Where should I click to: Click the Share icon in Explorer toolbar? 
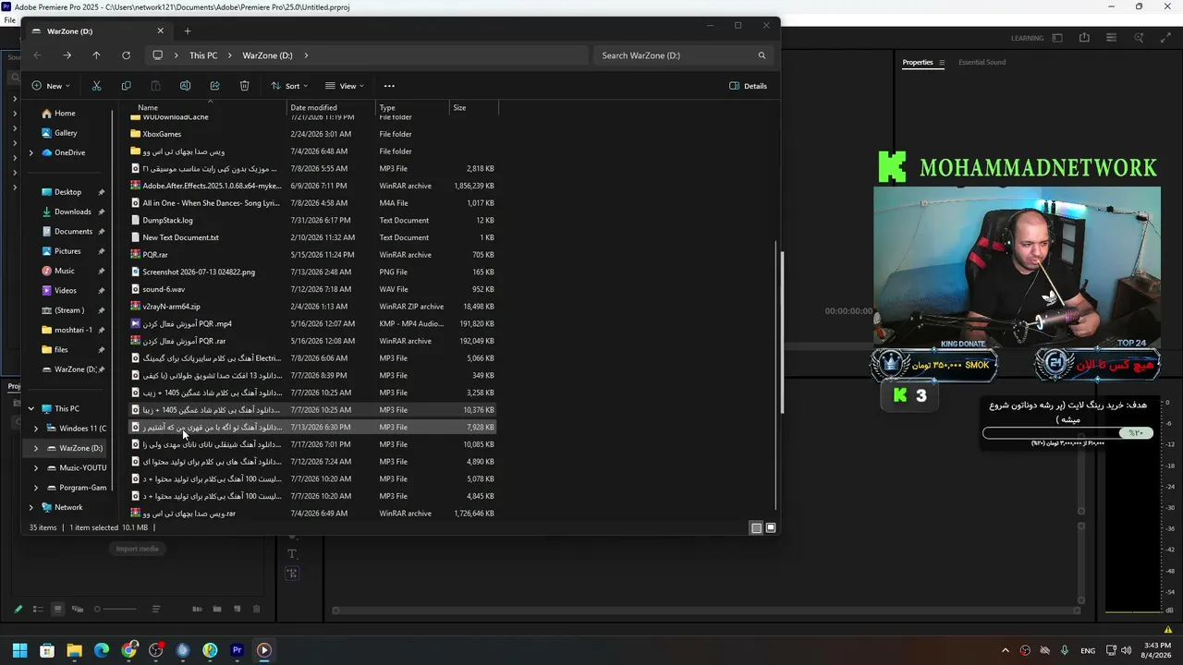[x=214, y=86]
